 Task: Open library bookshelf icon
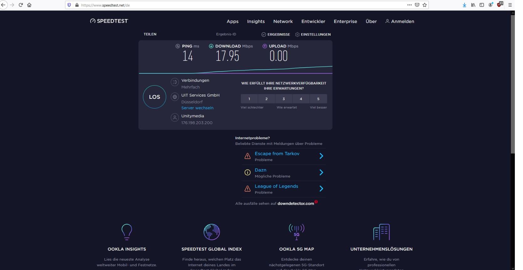pyautogui.click(x=473, y=5)
